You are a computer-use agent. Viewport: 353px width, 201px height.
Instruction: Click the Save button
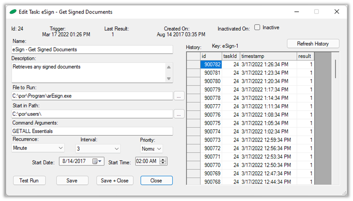tap(72, 181)
